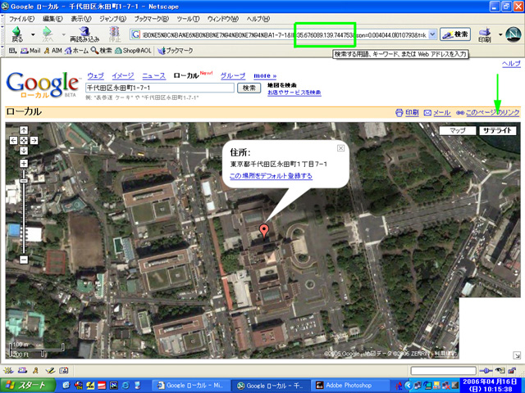Viewport: 525px width, 393px height.
Task: Click the ウェブ (Web) Google tab link
Action: (x=95, y=76)
